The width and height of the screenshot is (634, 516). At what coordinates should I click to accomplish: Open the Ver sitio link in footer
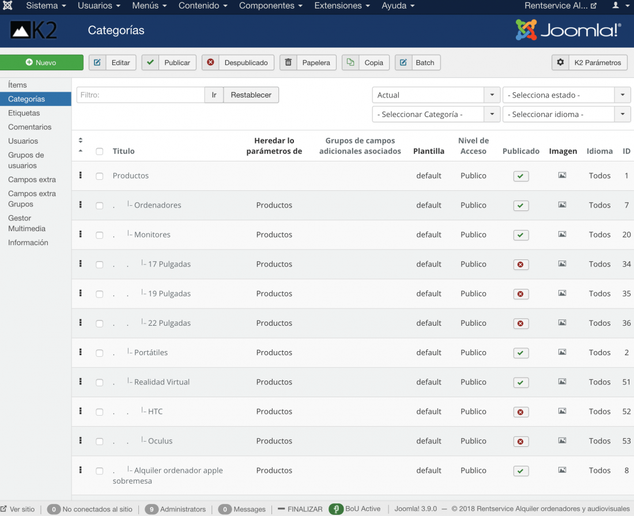pos(18,509)
